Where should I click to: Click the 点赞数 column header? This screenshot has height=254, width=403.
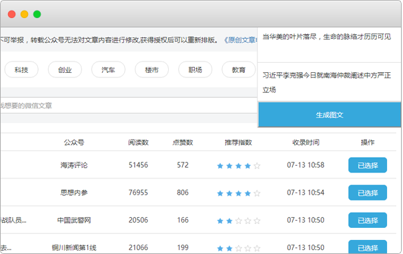[x=183, y=142]
